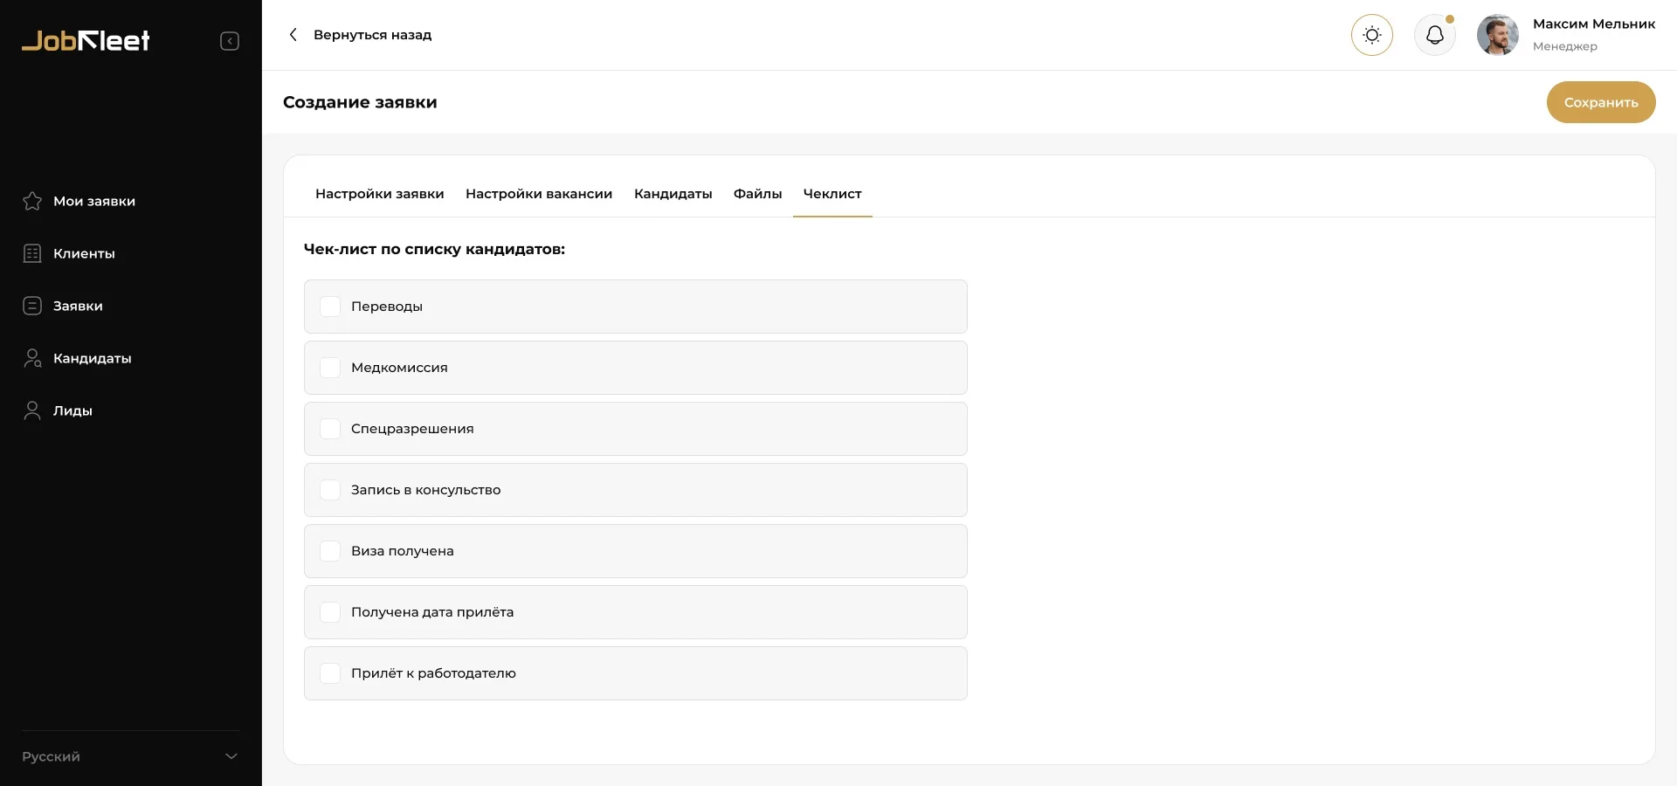Image resolution: width=1677 pixels, height=786 pixels.
Task: Check the Переводы checkbox
Action: [x=330, y=307]
